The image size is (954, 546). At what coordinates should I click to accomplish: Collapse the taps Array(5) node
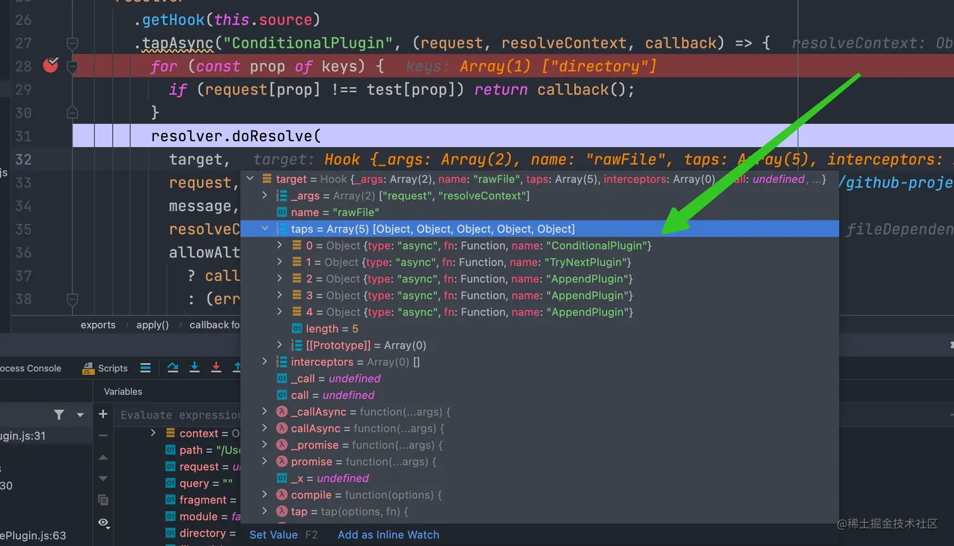click(265, 229)
